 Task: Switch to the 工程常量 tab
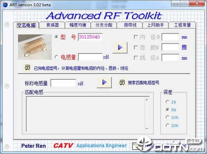[182, 25]
